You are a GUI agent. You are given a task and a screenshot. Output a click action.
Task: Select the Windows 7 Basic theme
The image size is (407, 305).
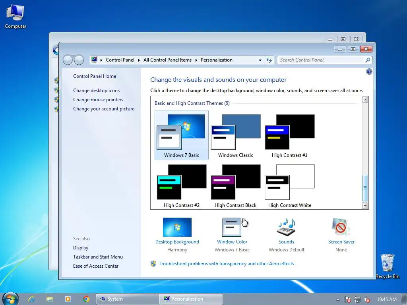point(181,135)
